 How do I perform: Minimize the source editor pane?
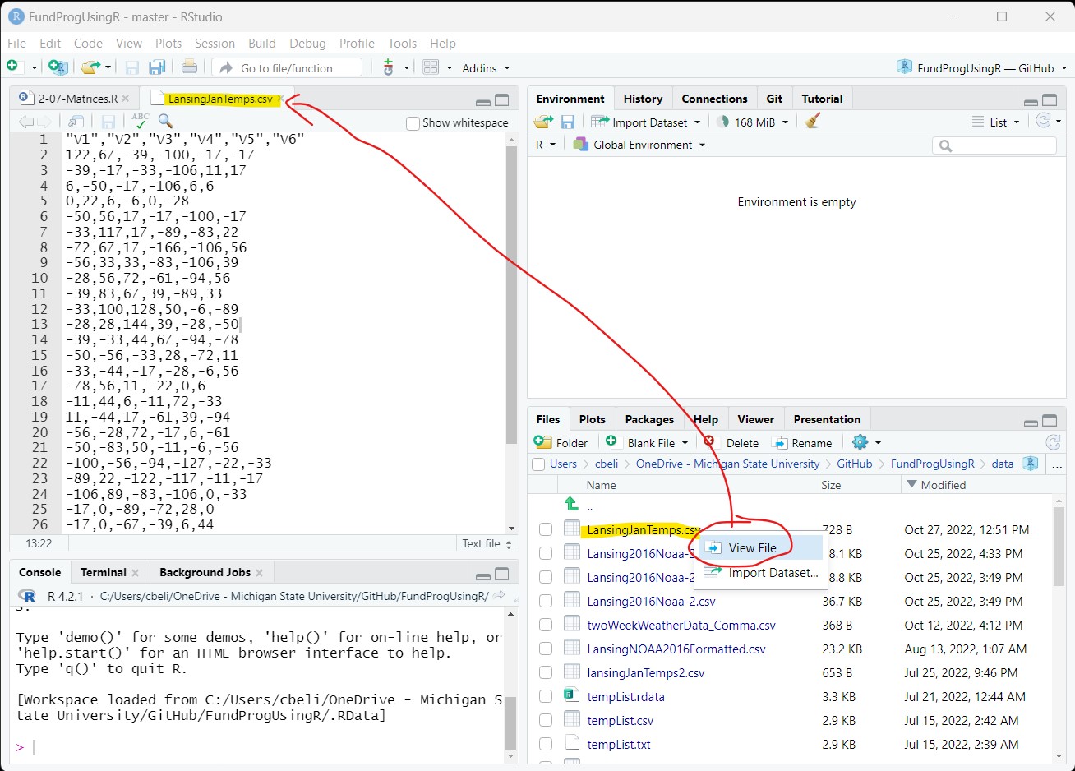(x=483, y=101)
